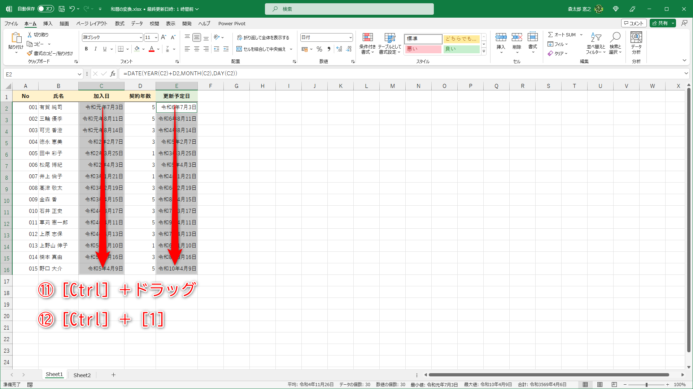Click in the search box in title bar
This screenshot has width=693, height=389.
(x=349, y=9)
